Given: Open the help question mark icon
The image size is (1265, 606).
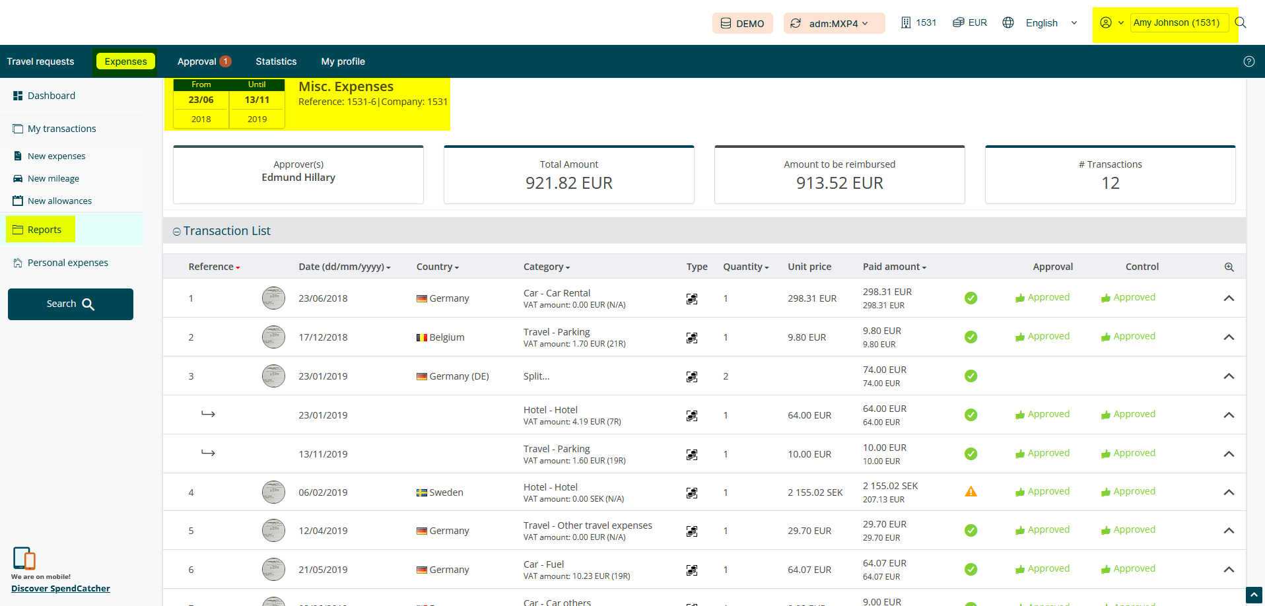Looking at the screenshot, I should click(1248, 61).
